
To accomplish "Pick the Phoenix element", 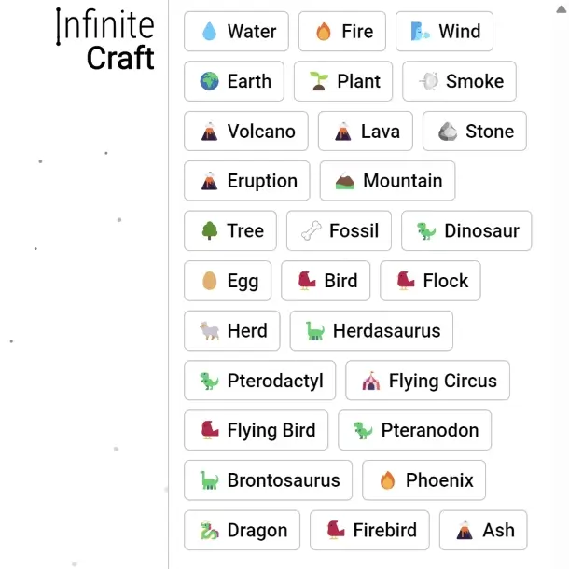I will tap(423, 480).
